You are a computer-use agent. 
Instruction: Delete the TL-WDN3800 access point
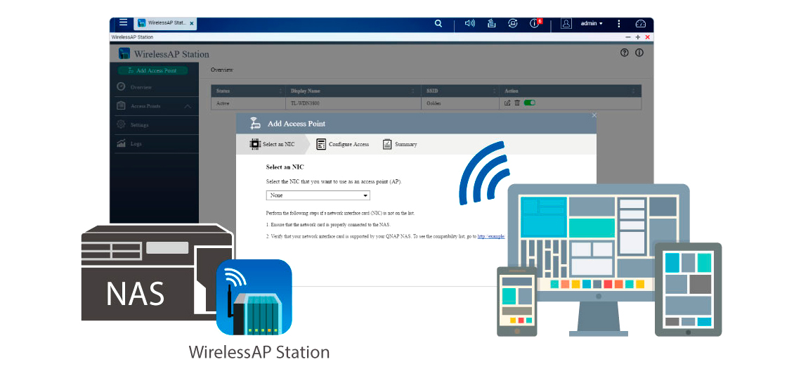[x=517, y=103]
